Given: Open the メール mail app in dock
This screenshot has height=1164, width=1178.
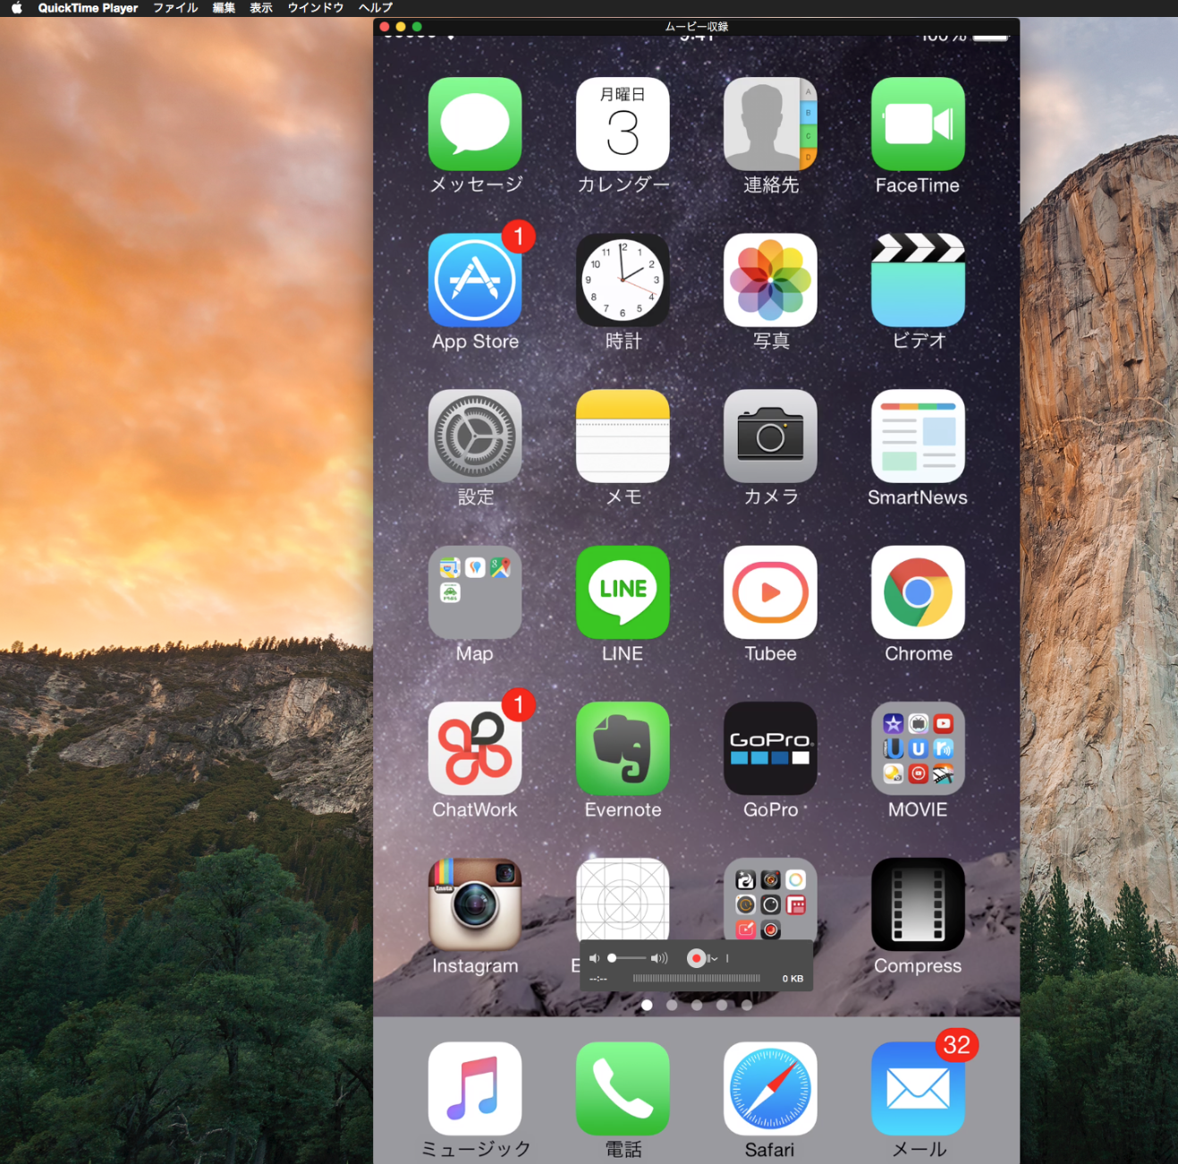Looking at the screenshot, I should (x=918, y=1088).
